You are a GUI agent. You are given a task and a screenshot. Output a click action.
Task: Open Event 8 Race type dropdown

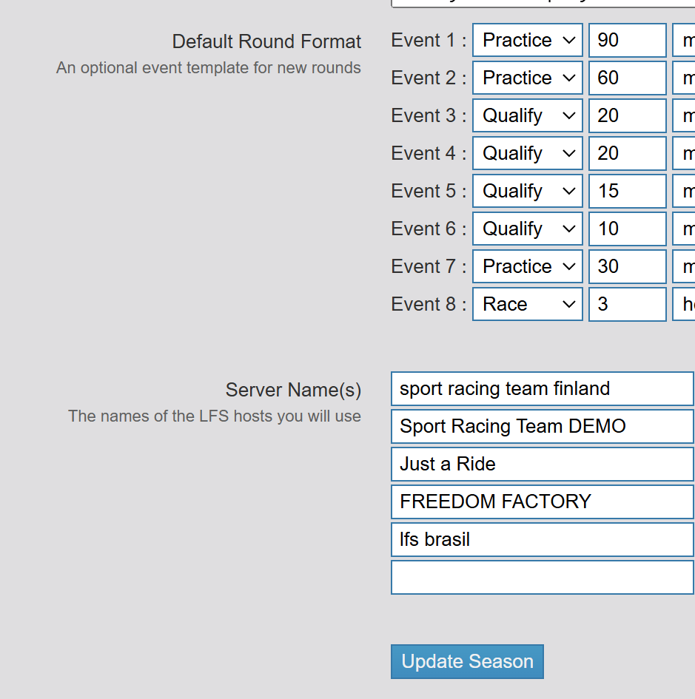528,305
